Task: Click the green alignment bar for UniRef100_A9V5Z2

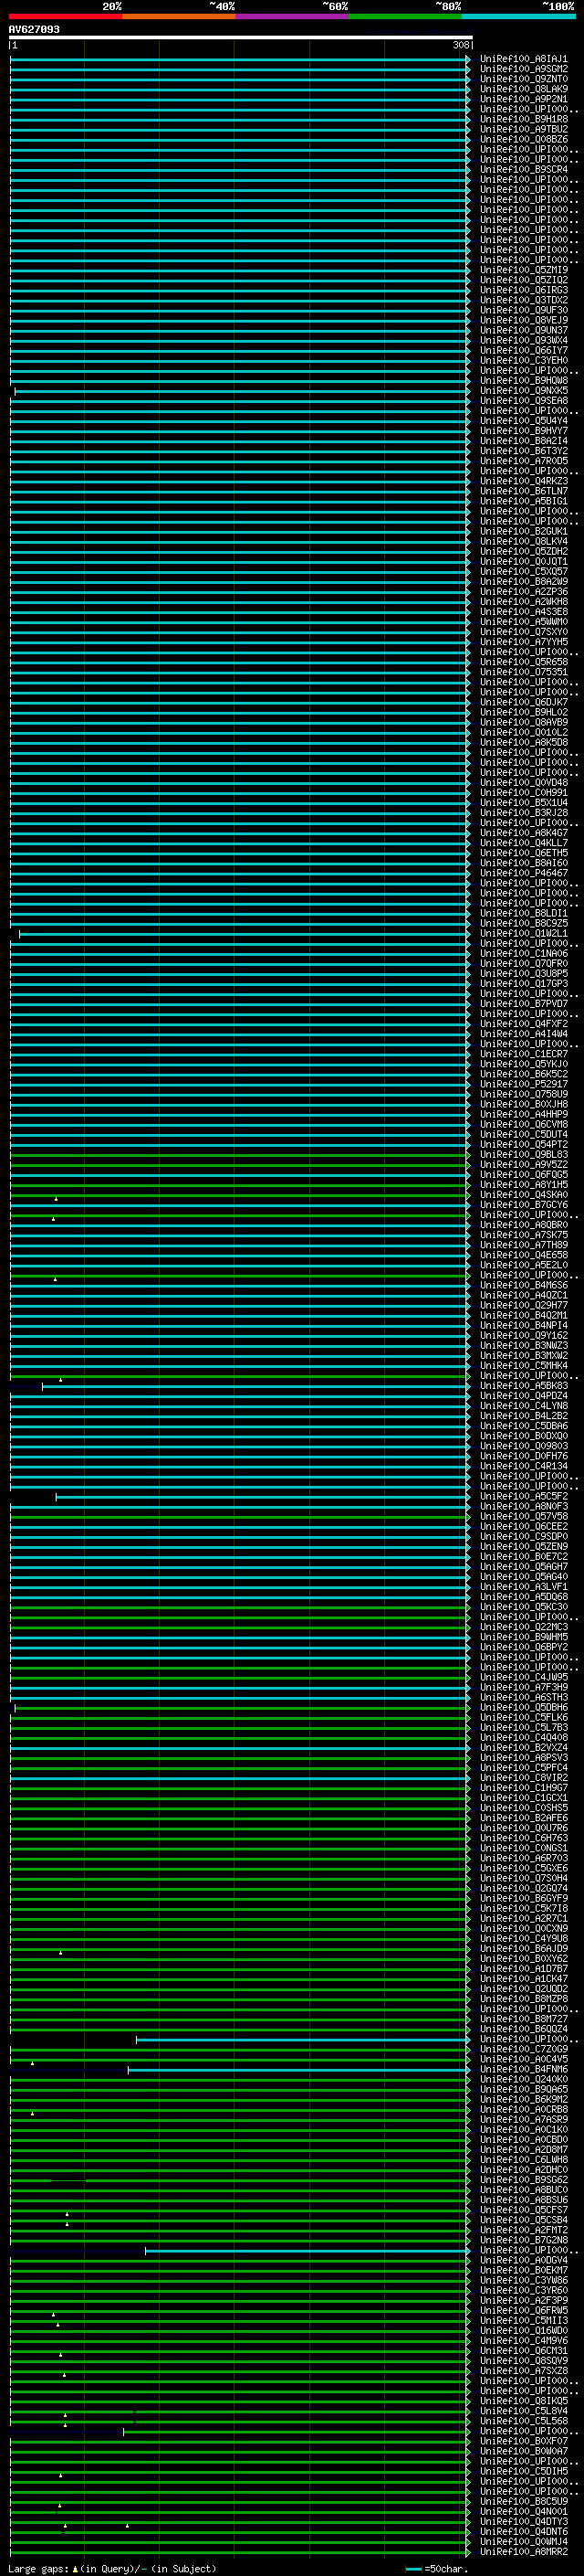Action: pos(240,1164)
